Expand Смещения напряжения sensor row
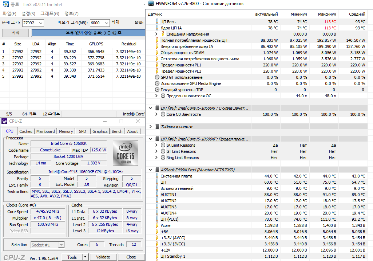Viewport: 373px width, 261px height. coord(156,34)
